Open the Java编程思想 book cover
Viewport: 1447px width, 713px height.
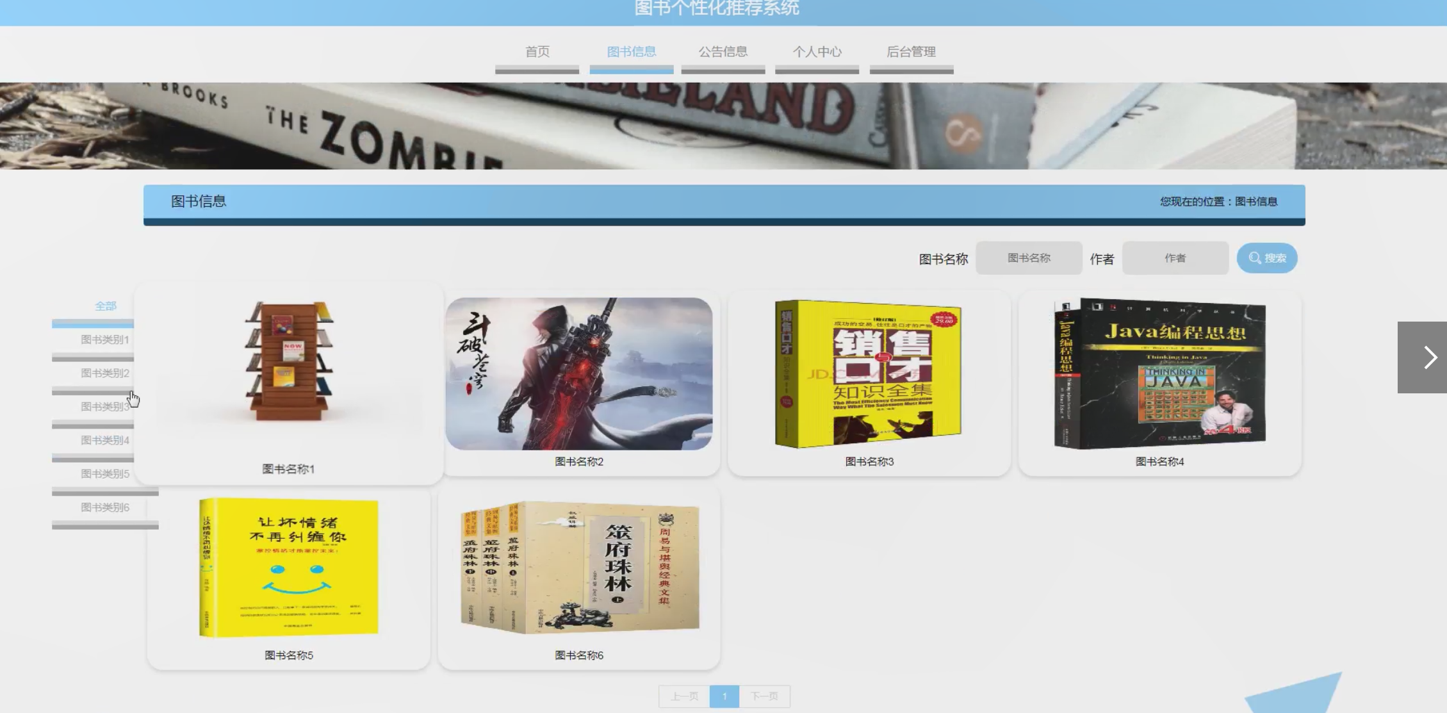click(x=1159, y=373)
